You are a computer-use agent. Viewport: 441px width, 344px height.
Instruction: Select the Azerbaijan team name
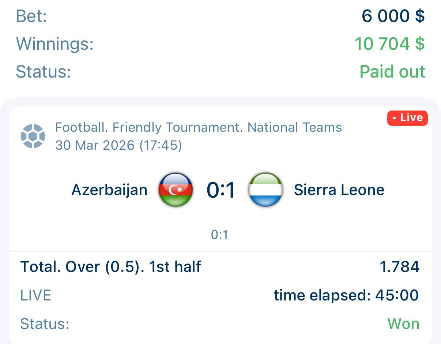[x=109, y=190]
